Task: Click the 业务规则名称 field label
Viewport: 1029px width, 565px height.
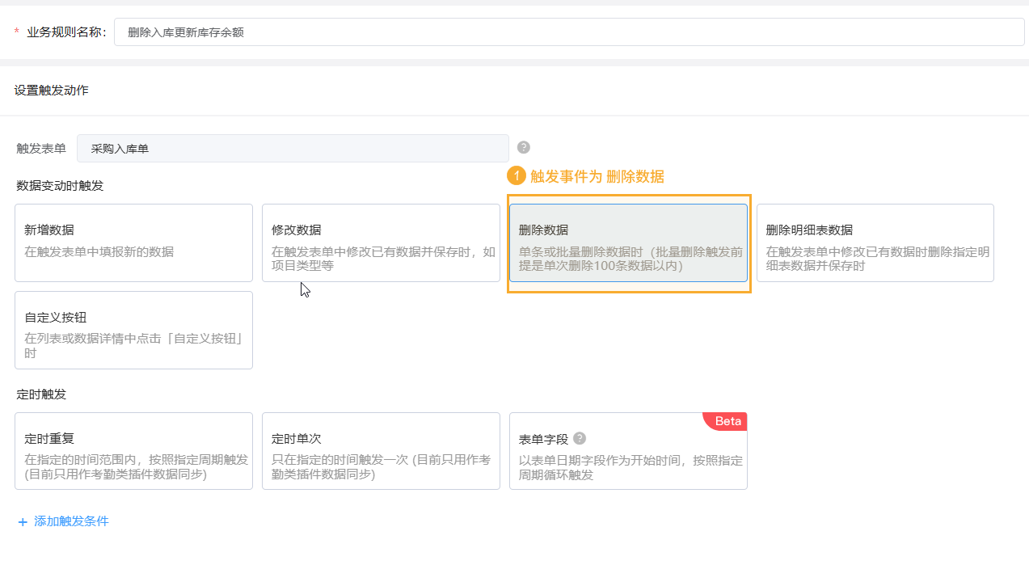Action: pyautogui.click(x=65, y=32)
